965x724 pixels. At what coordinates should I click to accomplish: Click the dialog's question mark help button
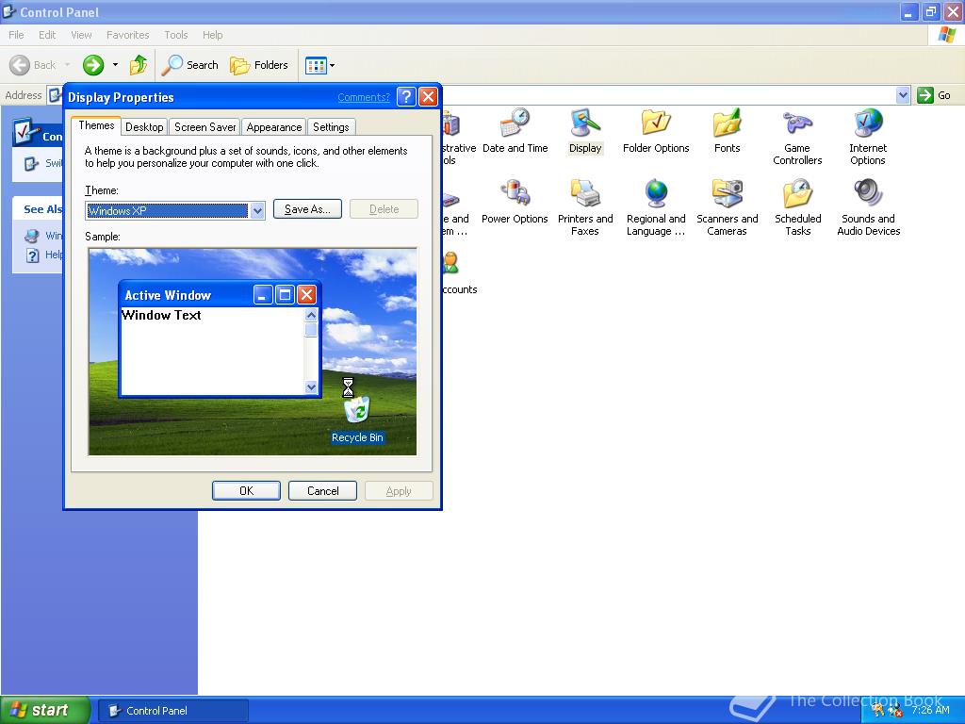[406, 97]
